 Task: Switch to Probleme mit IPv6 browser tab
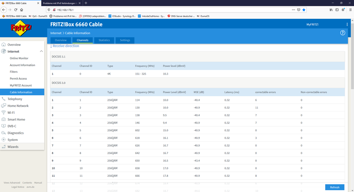click(x=62, y=3)
